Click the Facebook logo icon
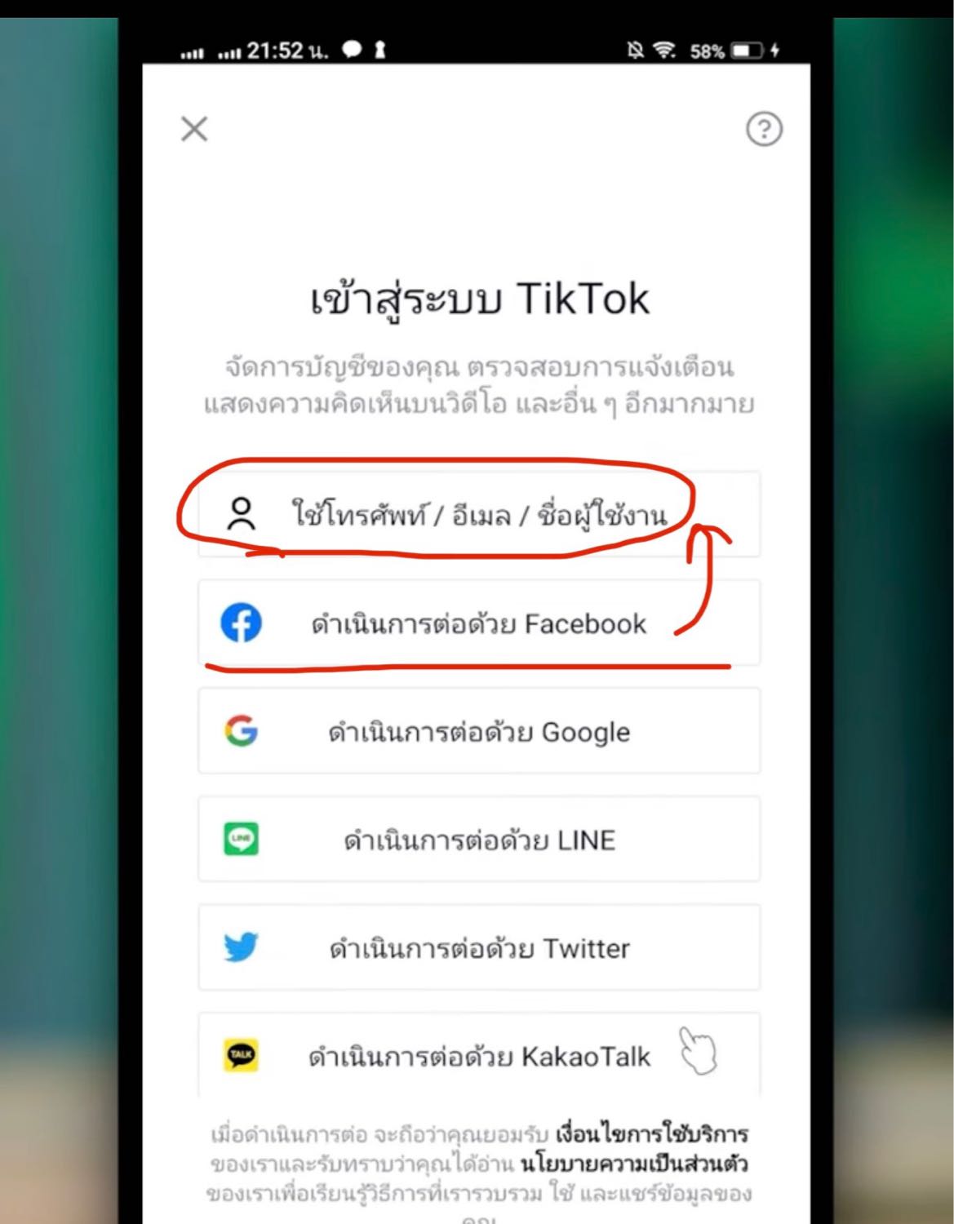This screenshot has width=954, height=1224. 242,623
